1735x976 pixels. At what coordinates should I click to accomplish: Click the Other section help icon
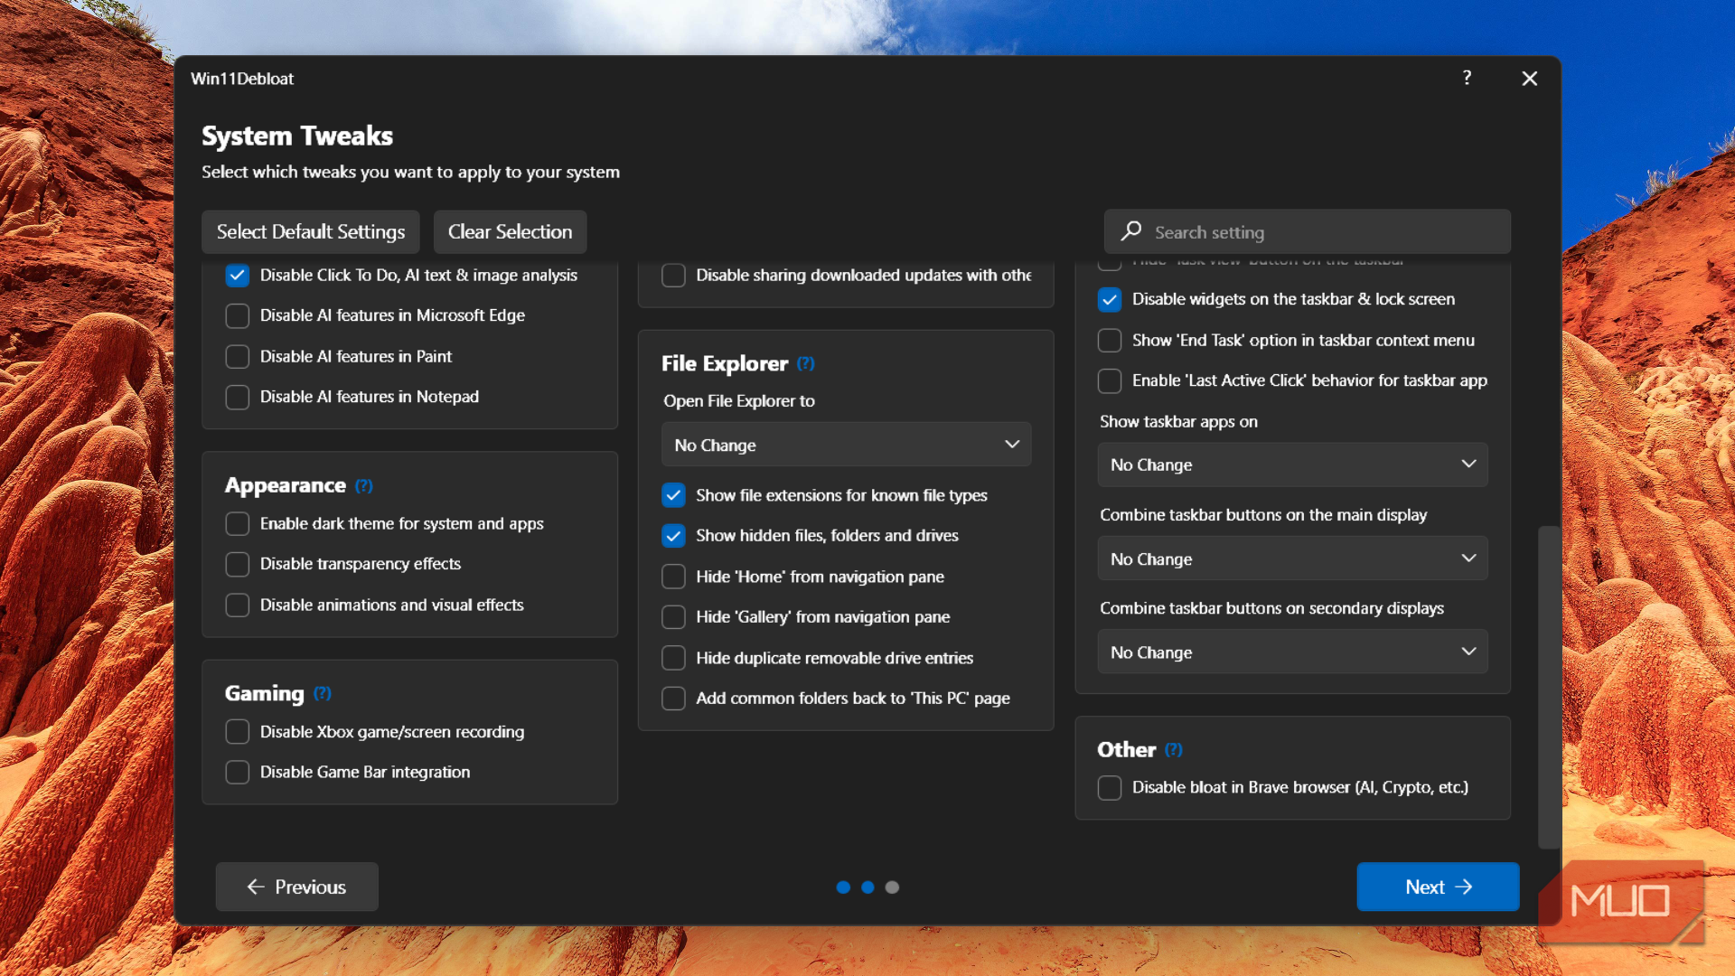pyautogui.click(x=1174, y=750)
